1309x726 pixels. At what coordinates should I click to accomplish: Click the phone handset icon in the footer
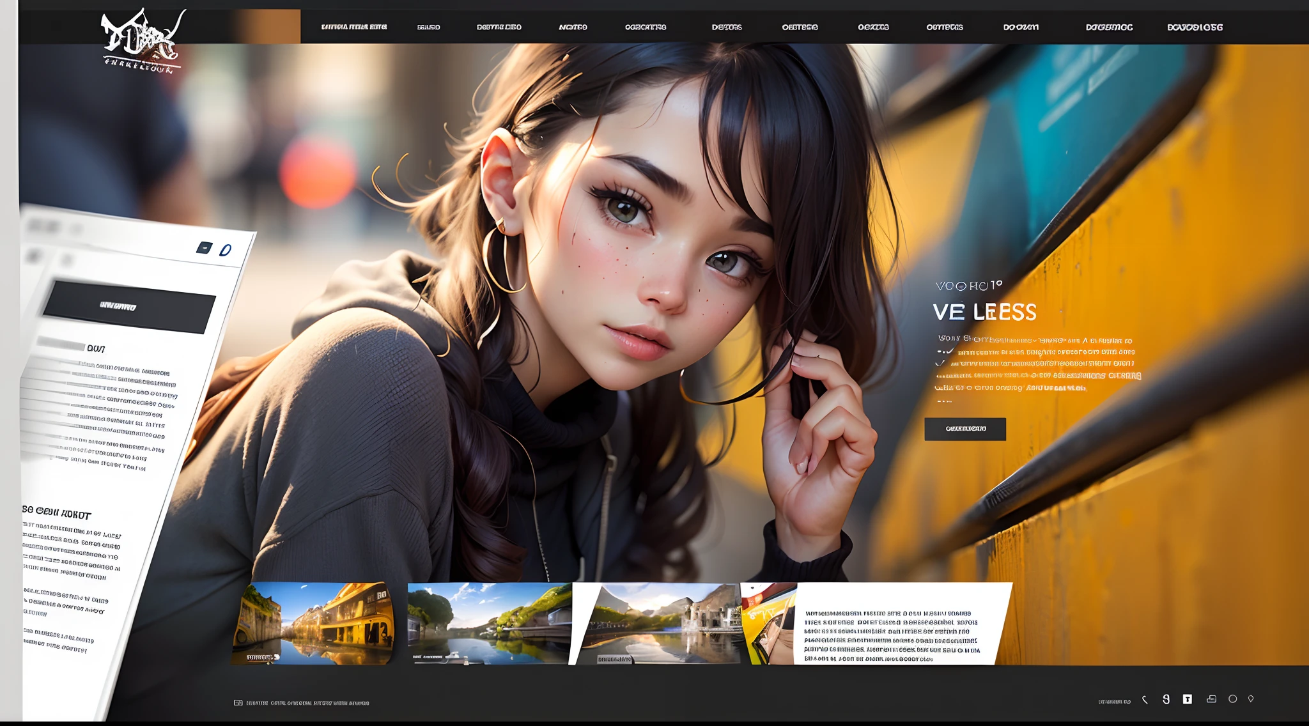(x=1145, y=700)
